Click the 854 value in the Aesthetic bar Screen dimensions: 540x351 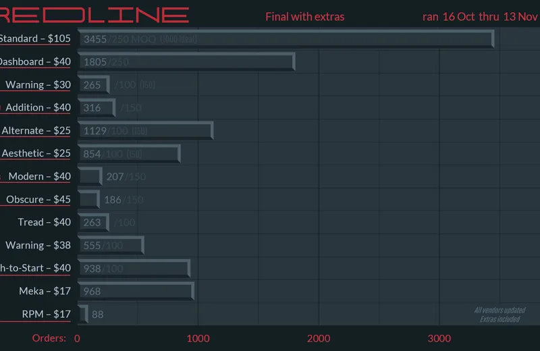(92, 154)
